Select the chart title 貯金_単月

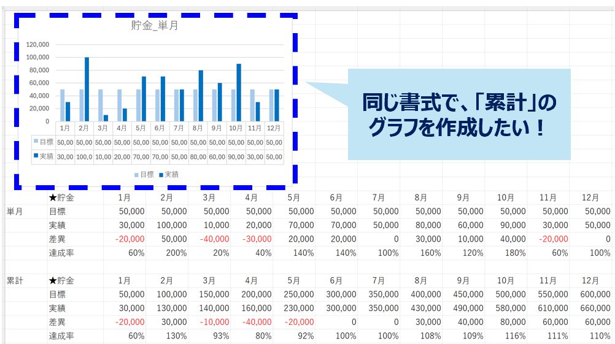(155, 26)
